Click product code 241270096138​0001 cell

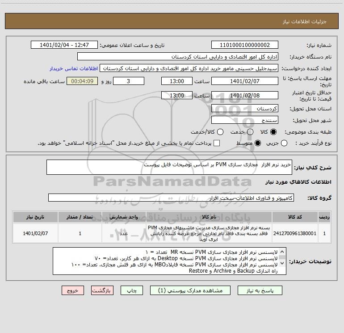(295, 233)
